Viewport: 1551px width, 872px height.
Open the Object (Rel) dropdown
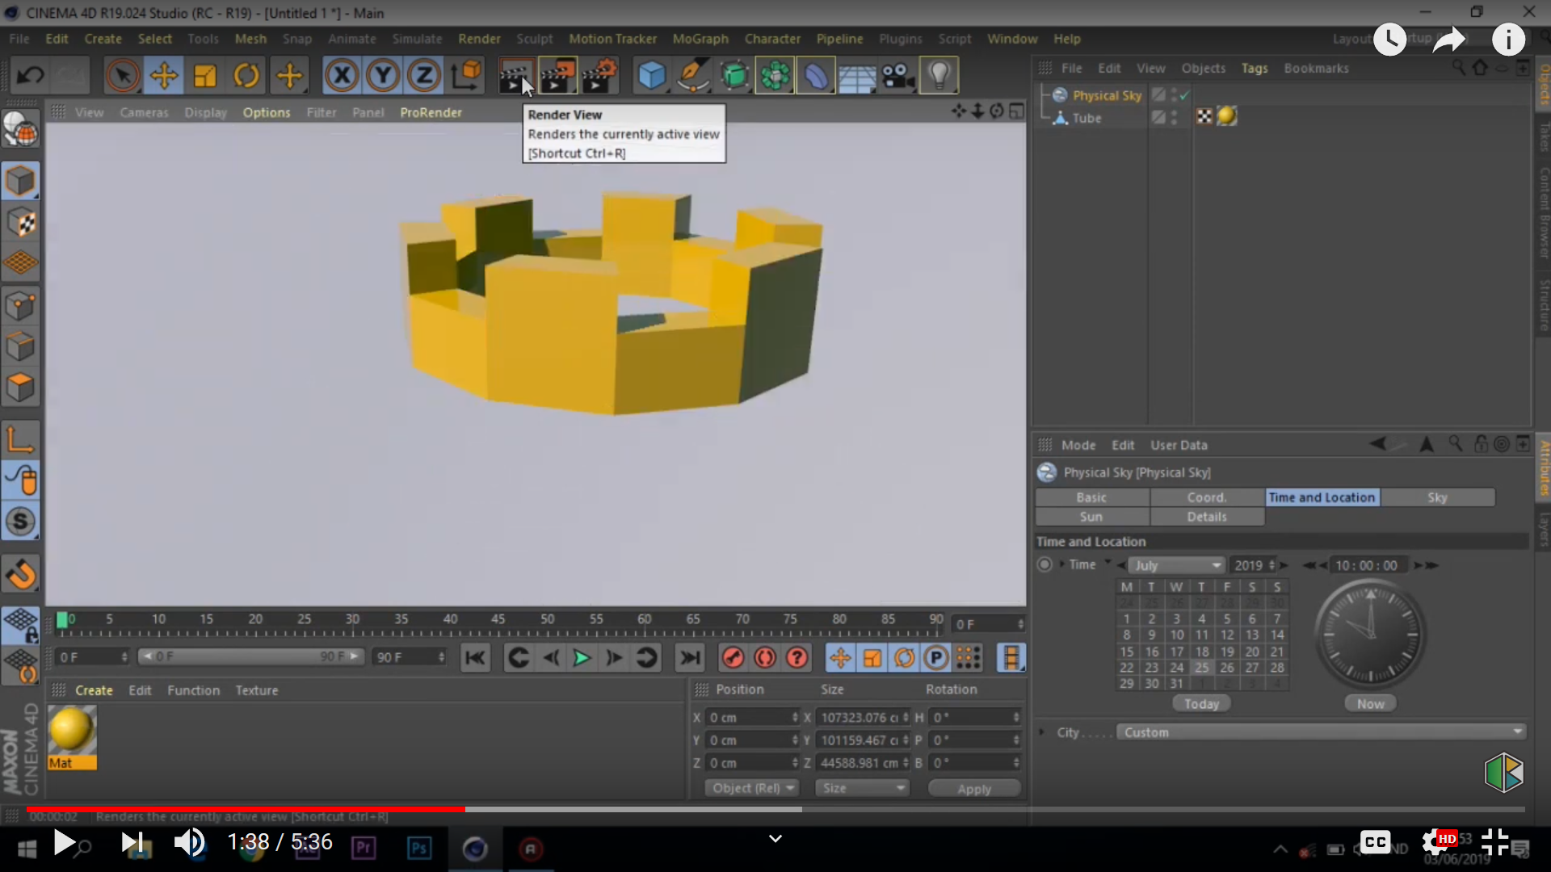tap(751, 788)
